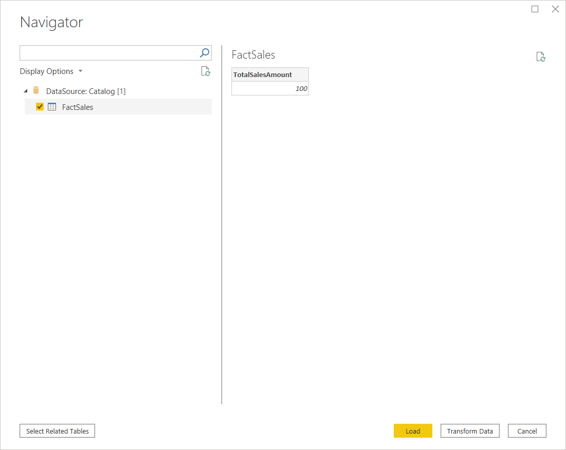Click Transform Data button
The width and height of the screenshot is (566, 450).
click(470, 431)
